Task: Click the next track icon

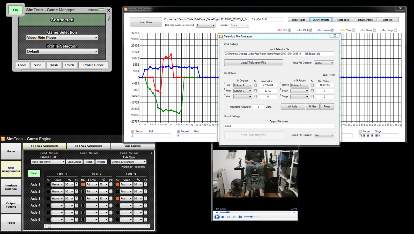Action: coord(234,217)
